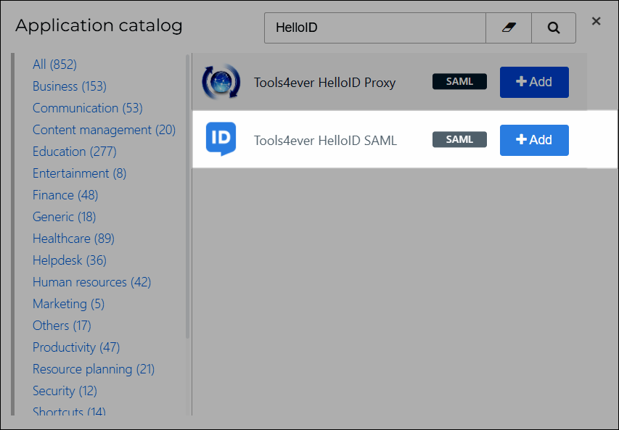Image resolution: width=619 pixels, height=430 pixels.
Task: Show All (852) applications
Action: pyautogui.click(x=55, y=65)
